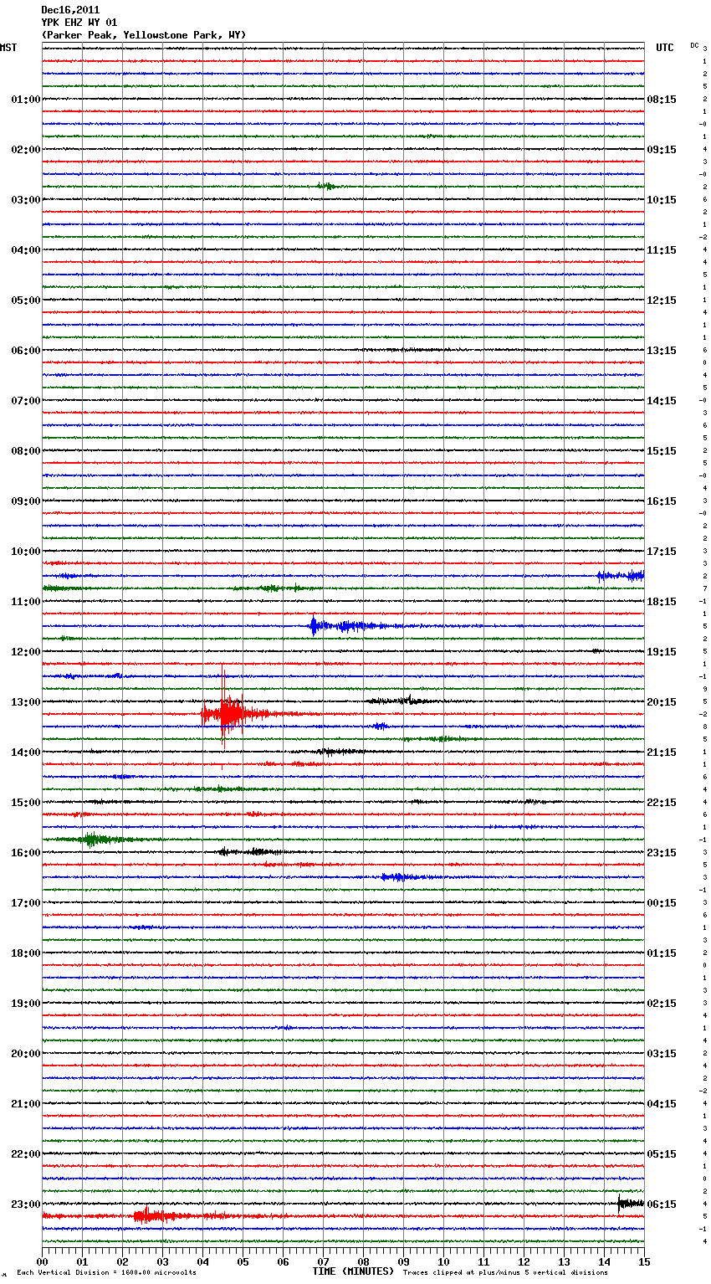Click the 00:15 UTC time label
Viewport: 711px width, 1284px height.
662,903
